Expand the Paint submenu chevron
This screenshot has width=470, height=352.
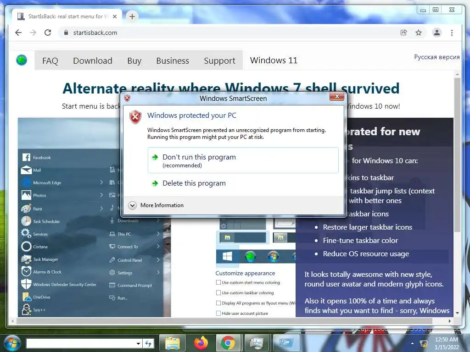click(x=101, y=209)
